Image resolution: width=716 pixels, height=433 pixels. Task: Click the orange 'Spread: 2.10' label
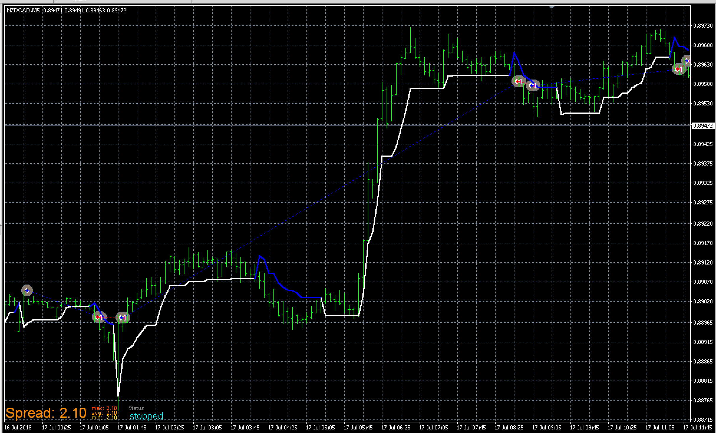46,413
